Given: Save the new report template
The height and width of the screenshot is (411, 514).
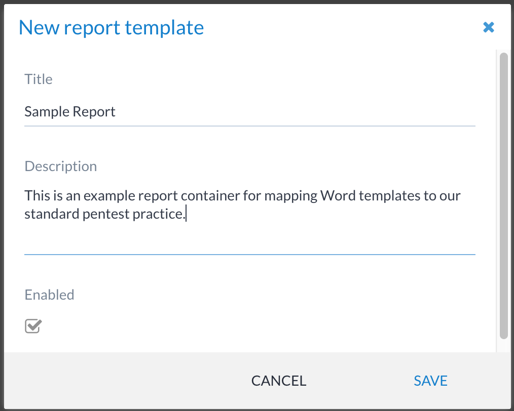Looking at the screenshot, I should (x=430, y=381).
